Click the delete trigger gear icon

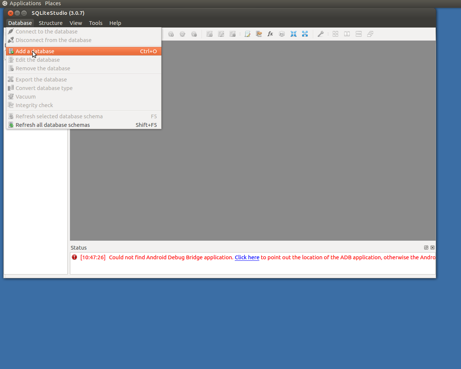(x=194, y=34)
